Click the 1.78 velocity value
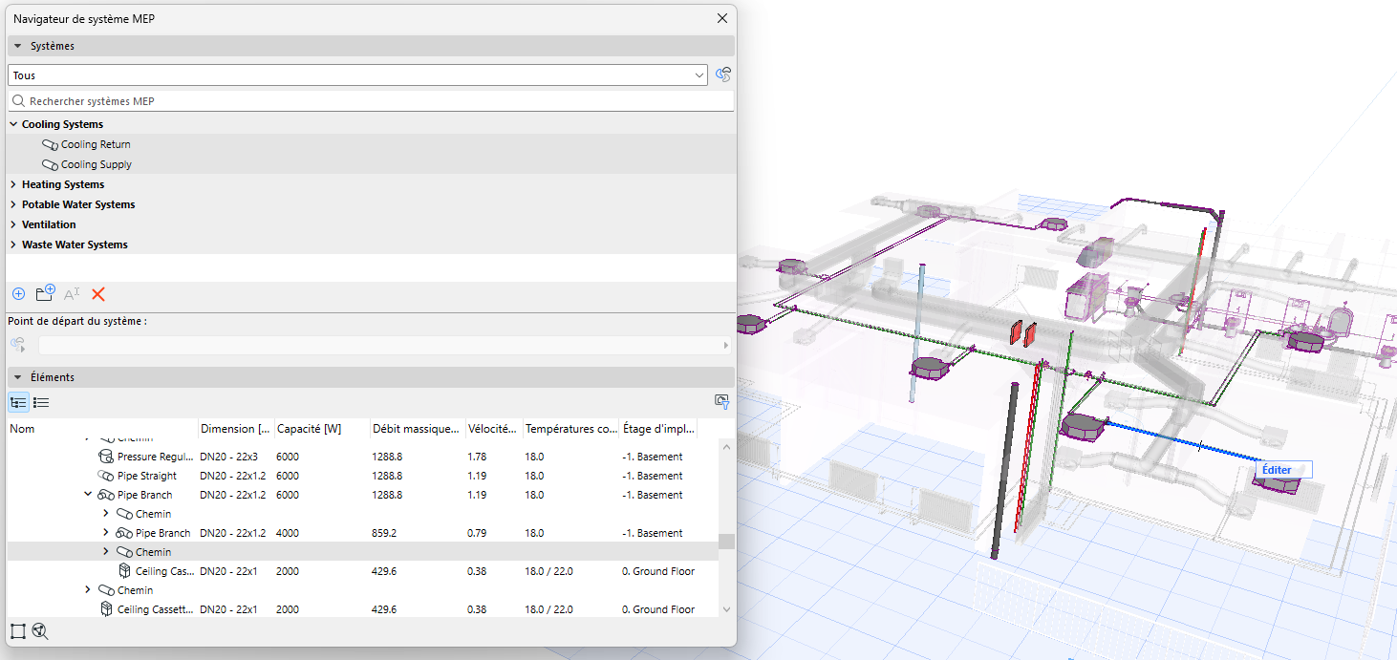The height and width of the screenshot is (660, 1397). point(477,457)
